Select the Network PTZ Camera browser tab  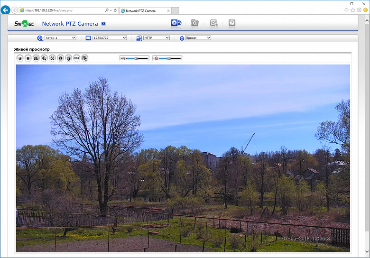click(145, 10)
